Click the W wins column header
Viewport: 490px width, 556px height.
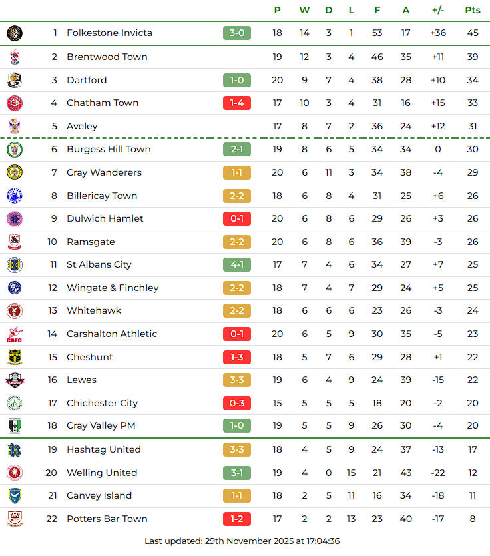click(x=304, y=10)
